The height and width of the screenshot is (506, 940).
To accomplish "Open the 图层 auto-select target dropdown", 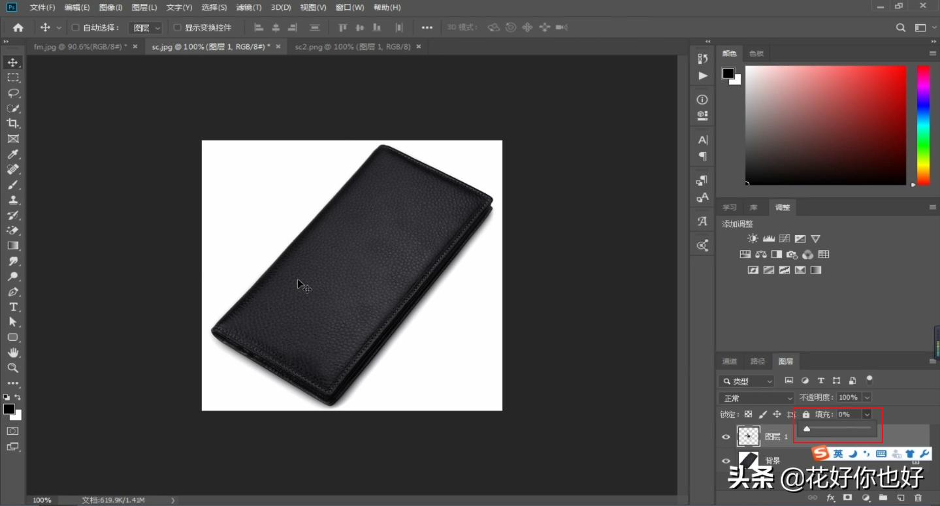I will 145,28.
